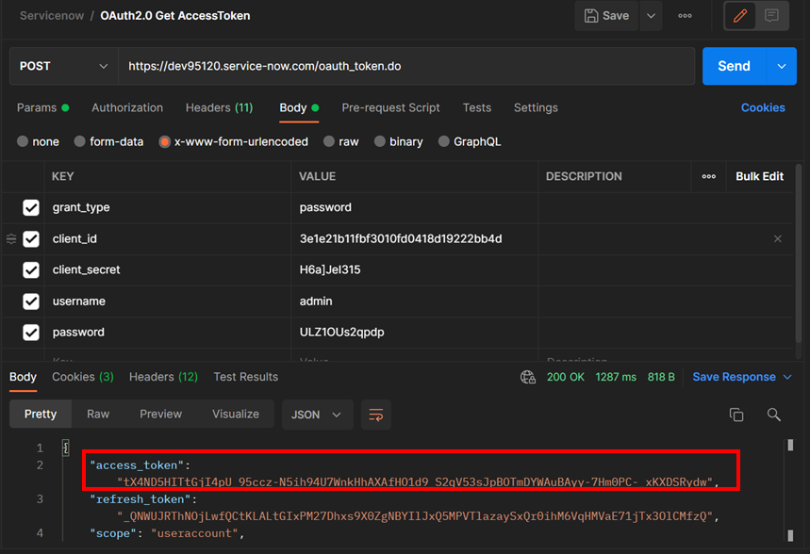Disable the client_secret parameter checkbox
This screenshot has width=810, height=554.
click(x=31, y=270)
